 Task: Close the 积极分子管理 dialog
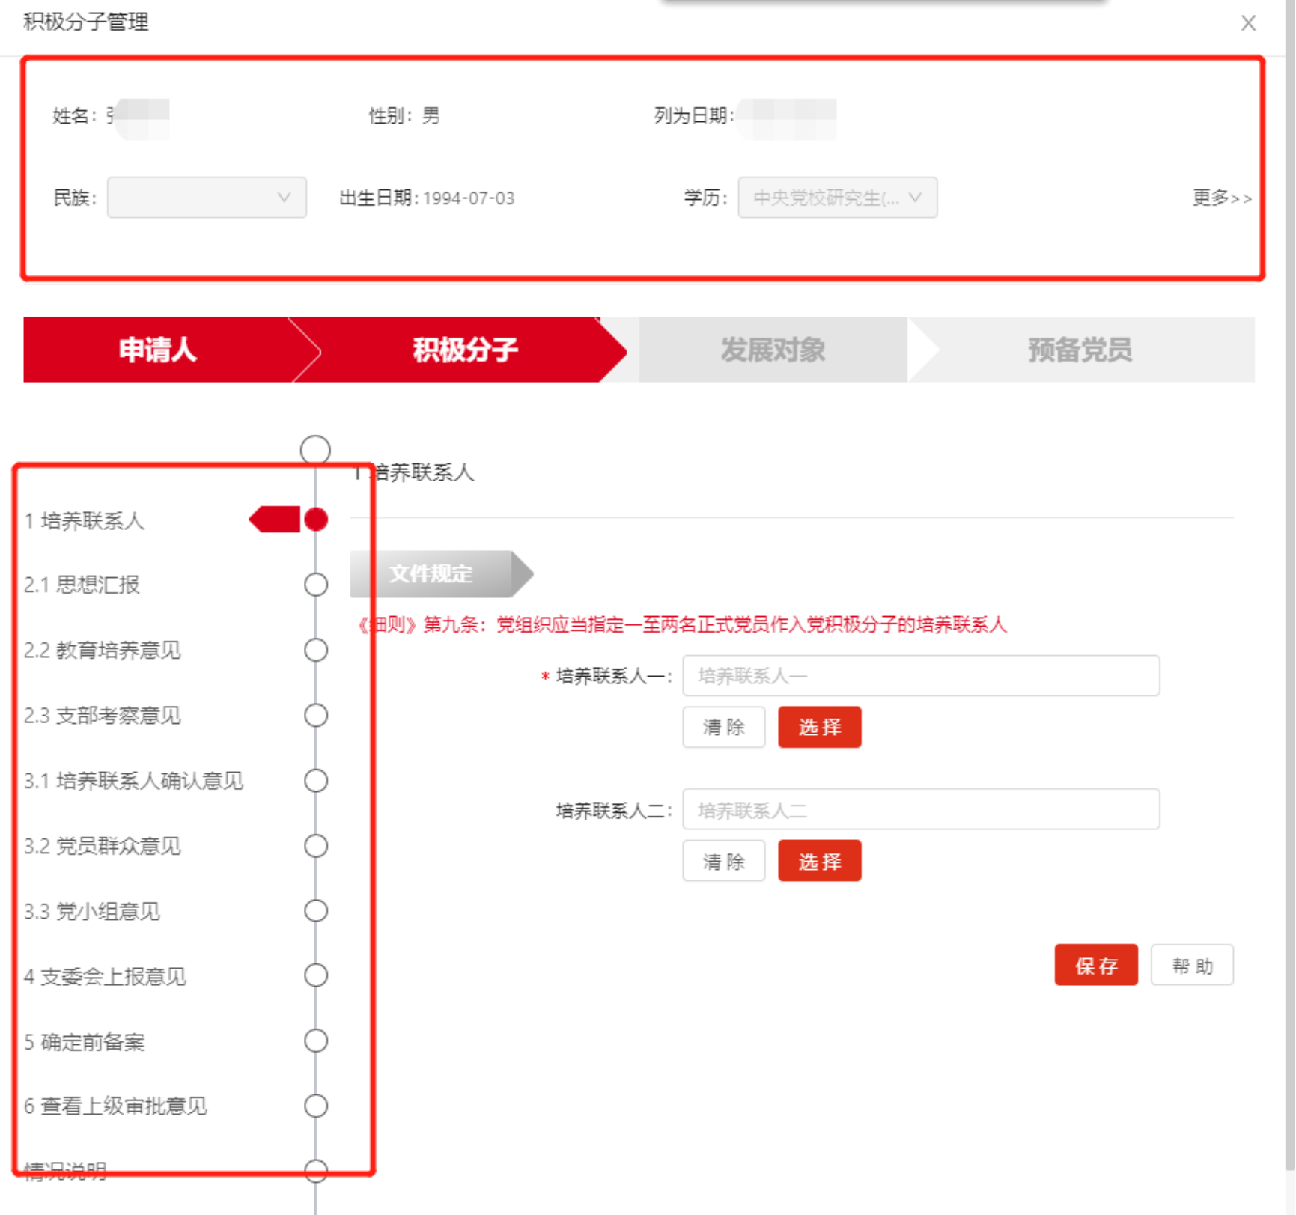[x=1247, y=23]
